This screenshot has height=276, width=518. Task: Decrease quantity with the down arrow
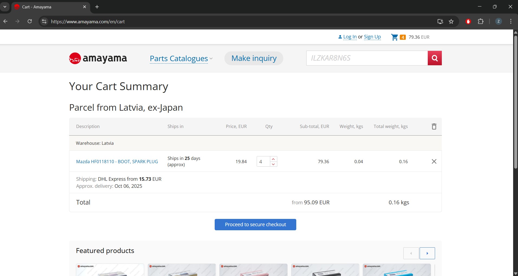point(273,164)
